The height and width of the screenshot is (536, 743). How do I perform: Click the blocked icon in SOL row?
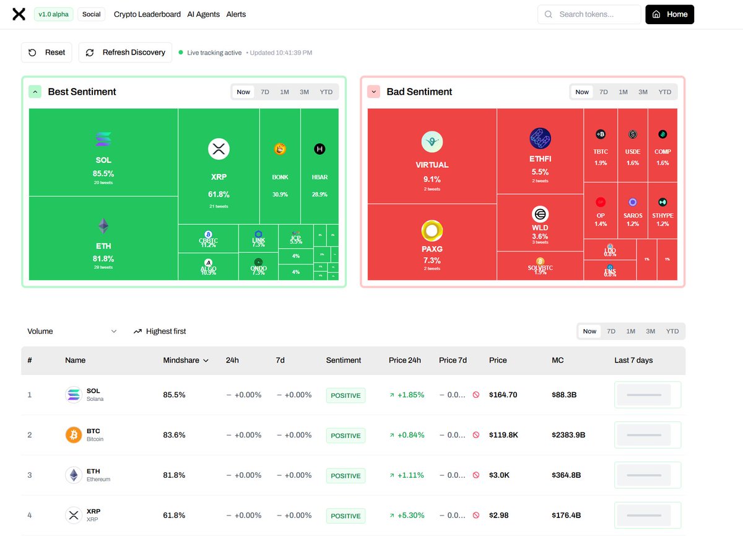tap(476, 395)
